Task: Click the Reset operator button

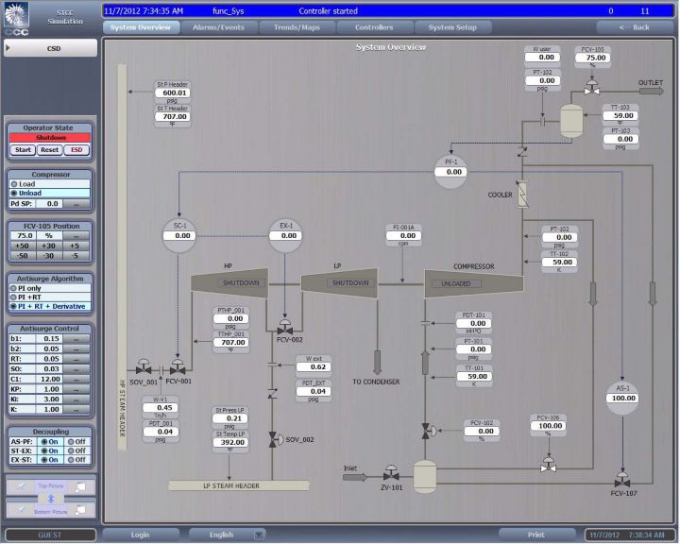Action: (50, 150)
